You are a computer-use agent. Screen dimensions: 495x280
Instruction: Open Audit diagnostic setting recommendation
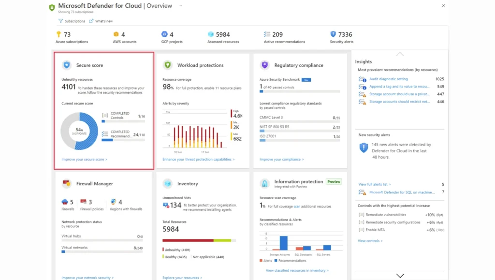click(x=388, y=79)
